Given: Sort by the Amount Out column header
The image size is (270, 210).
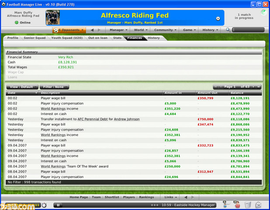Looking at the screenshot, I should pyautogui.click(x=212, y=93).
